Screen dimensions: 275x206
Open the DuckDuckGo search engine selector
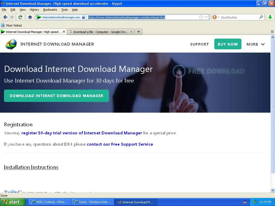216,17
